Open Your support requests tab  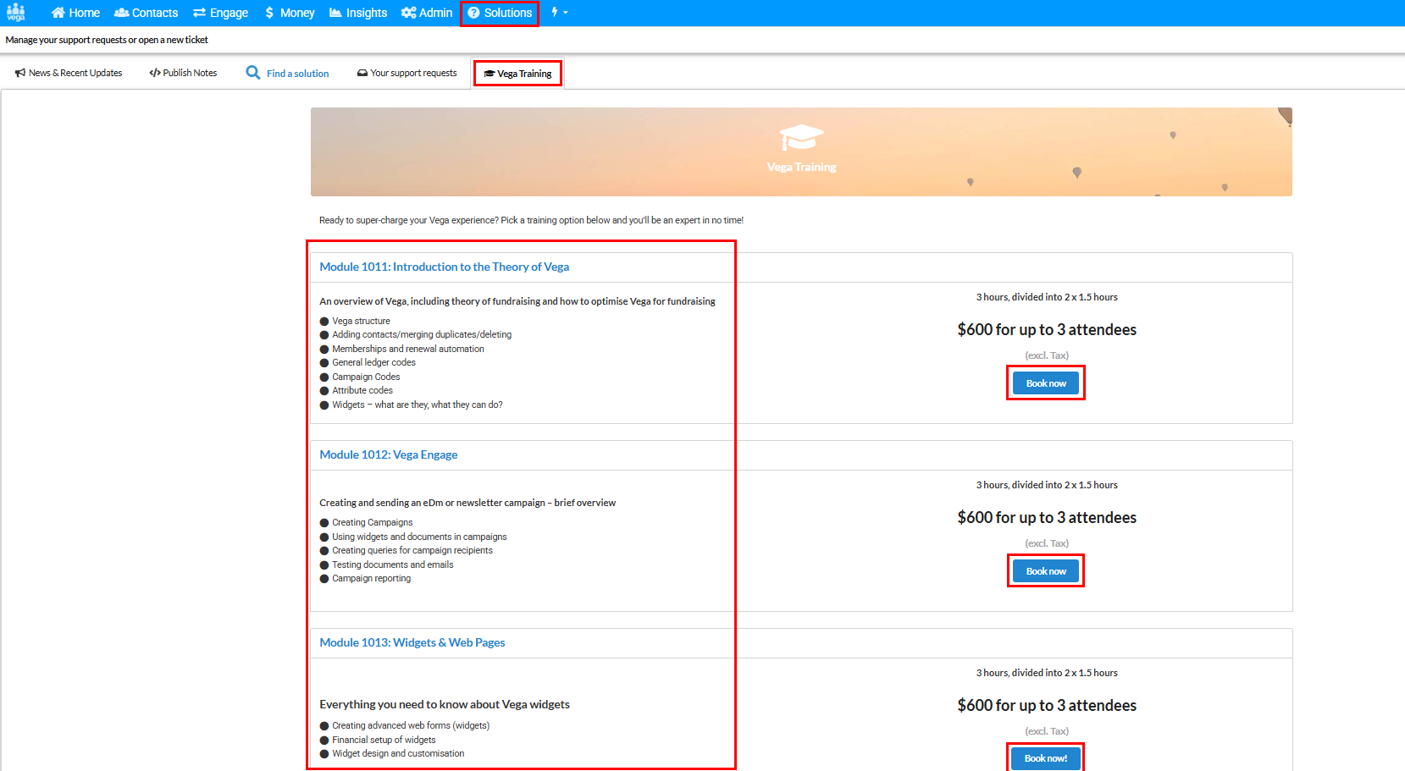pos(407,73)
